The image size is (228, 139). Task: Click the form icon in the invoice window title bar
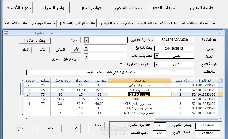(6, 33)
